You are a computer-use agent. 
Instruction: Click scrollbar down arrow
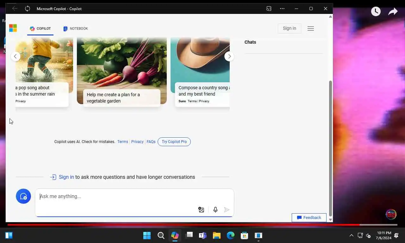pos(331,220)
